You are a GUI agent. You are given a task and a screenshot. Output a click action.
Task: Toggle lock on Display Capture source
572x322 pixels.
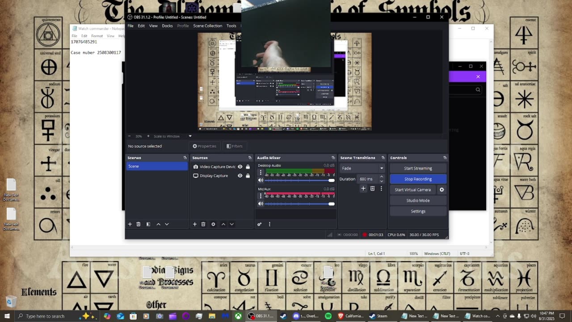pos(248,176)
